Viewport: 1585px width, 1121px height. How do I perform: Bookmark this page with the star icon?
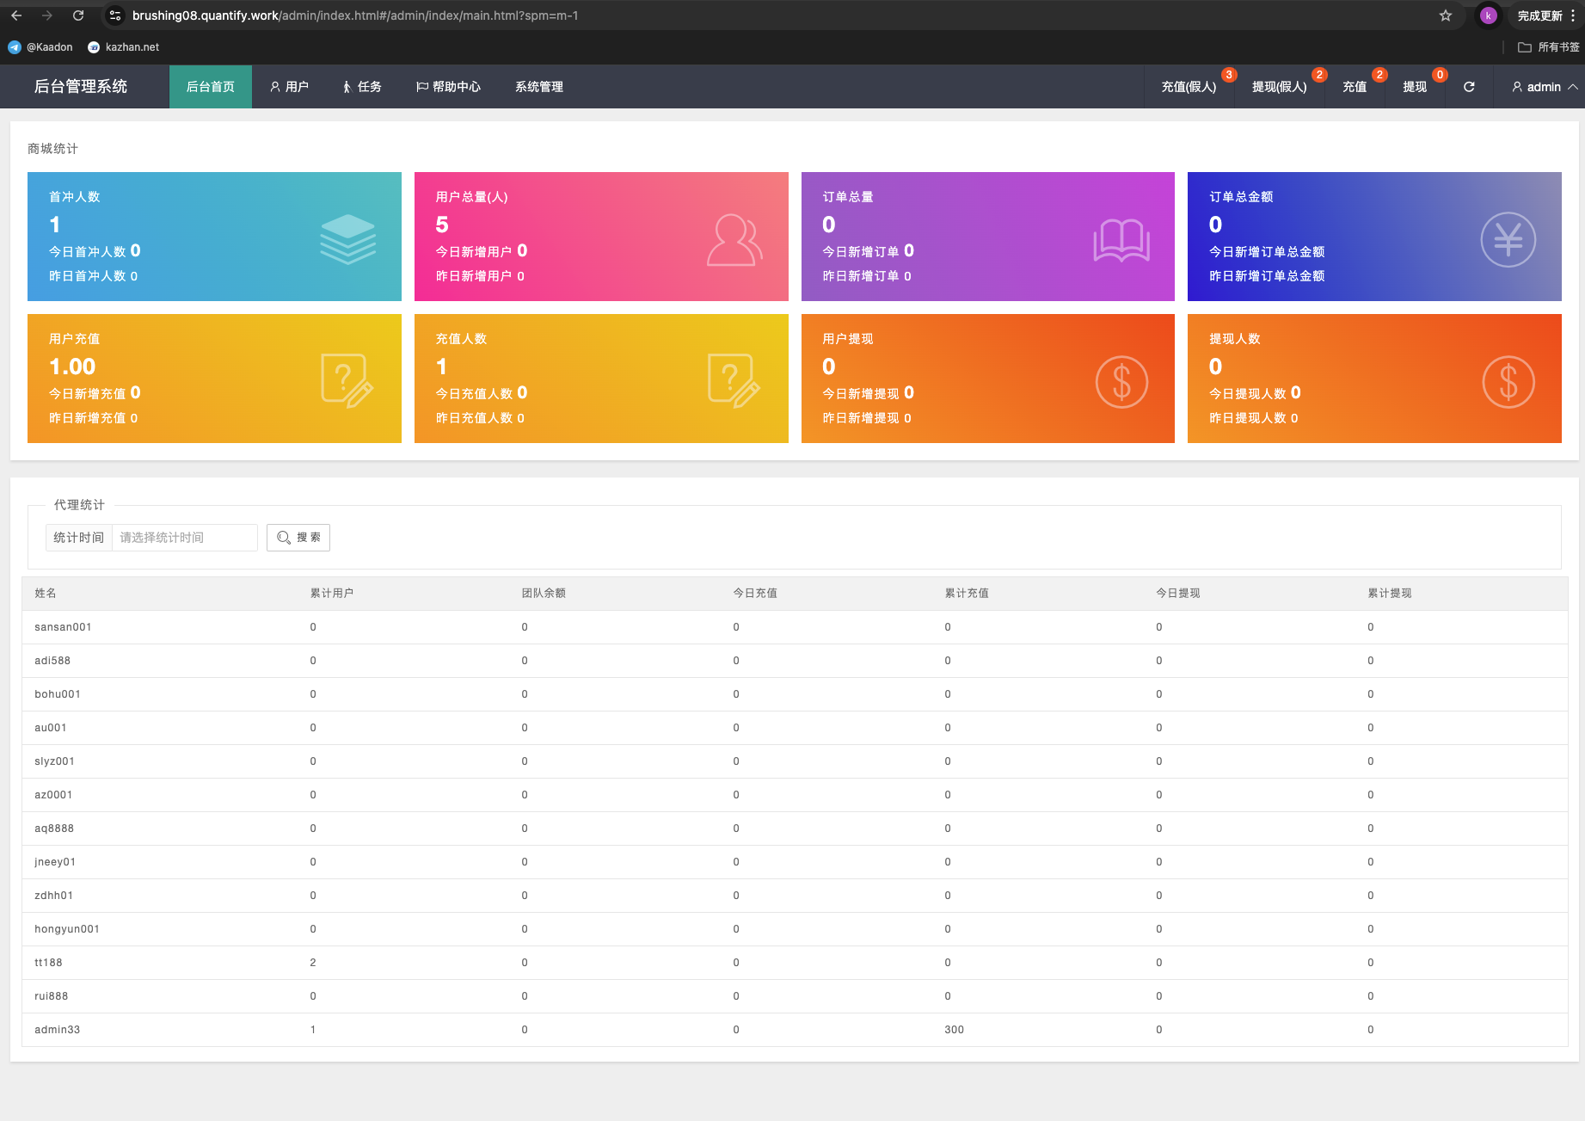[1446, 15]
